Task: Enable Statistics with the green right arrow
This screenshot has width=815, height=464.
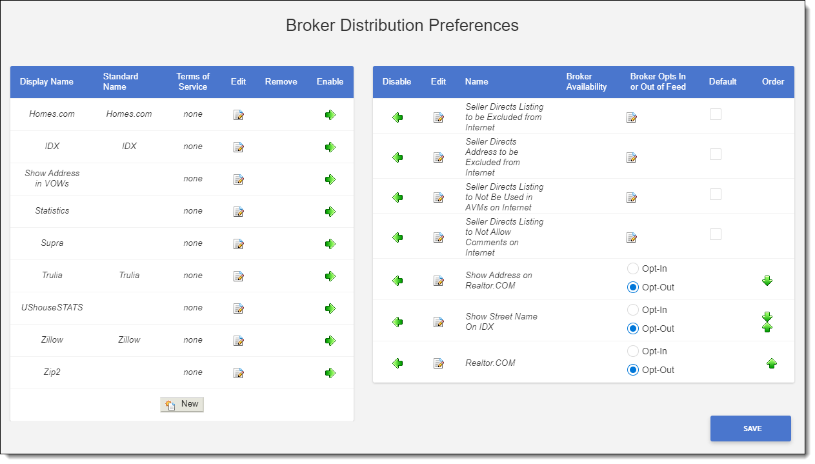Action: (330, 212)
